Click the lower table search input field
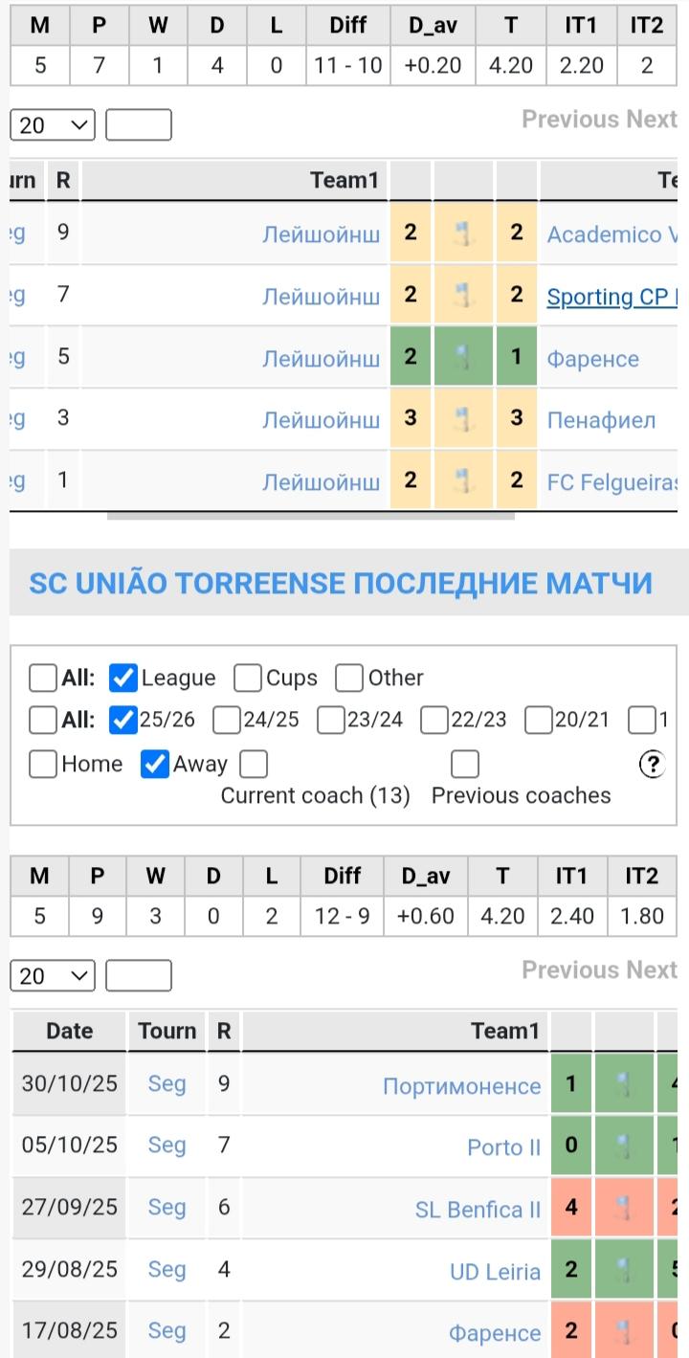This screenshot has width=689, height=1358. [x=139, y=976]
